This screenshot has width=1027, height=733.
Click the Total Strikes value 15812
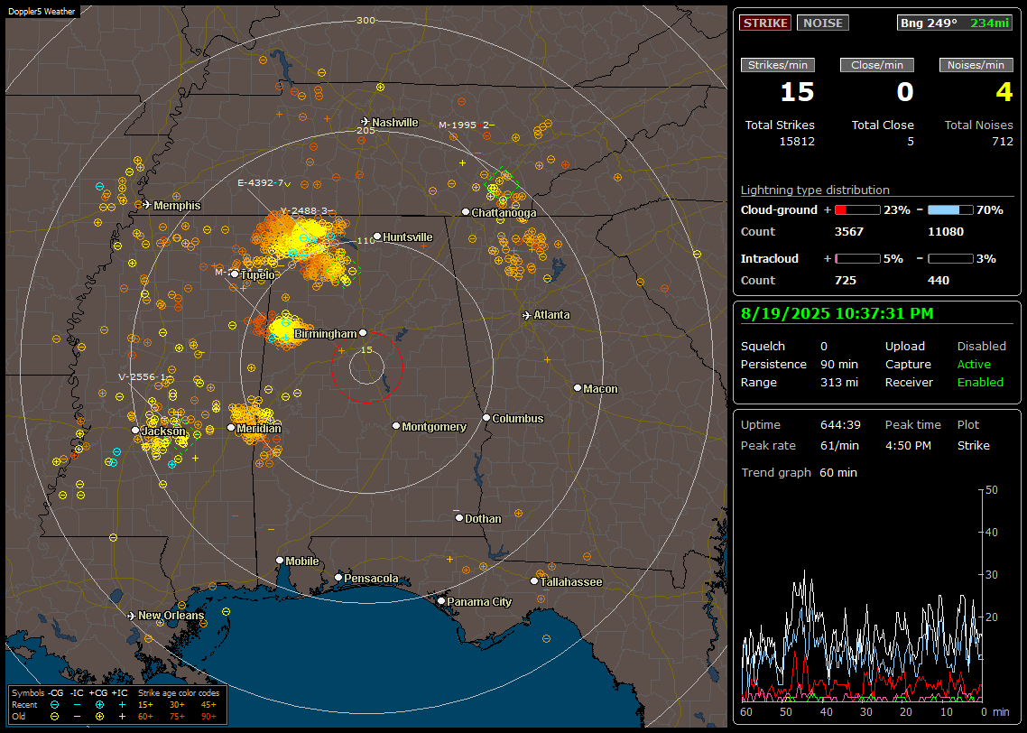797,141
